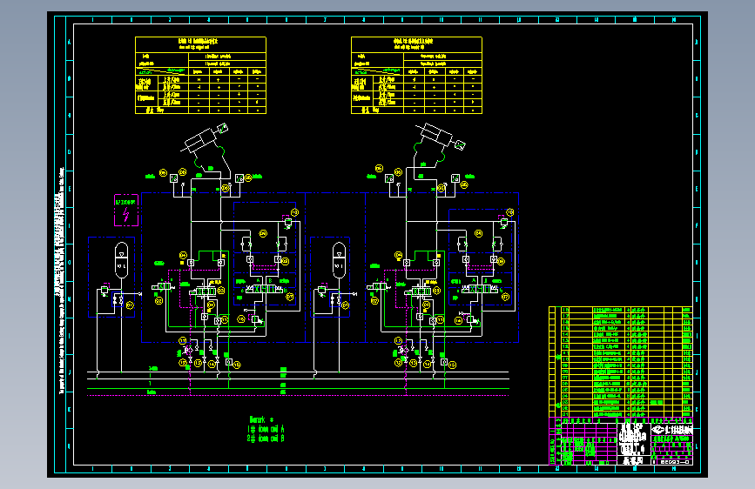The width and height of the screenshot is (755, 489).
Task: Select balloon 09 in the left circuit
Action: click(263, 233)
